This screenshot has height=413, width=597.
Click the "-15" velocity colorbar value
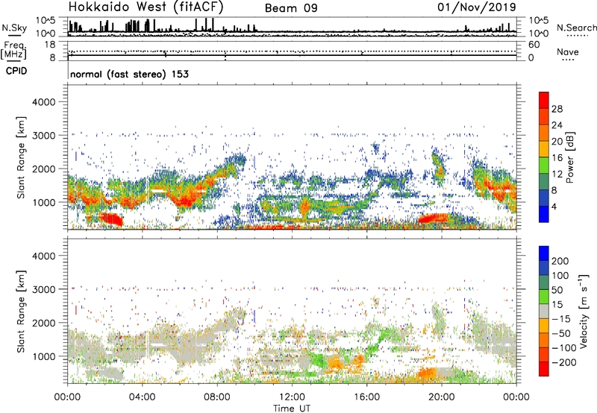560,319
